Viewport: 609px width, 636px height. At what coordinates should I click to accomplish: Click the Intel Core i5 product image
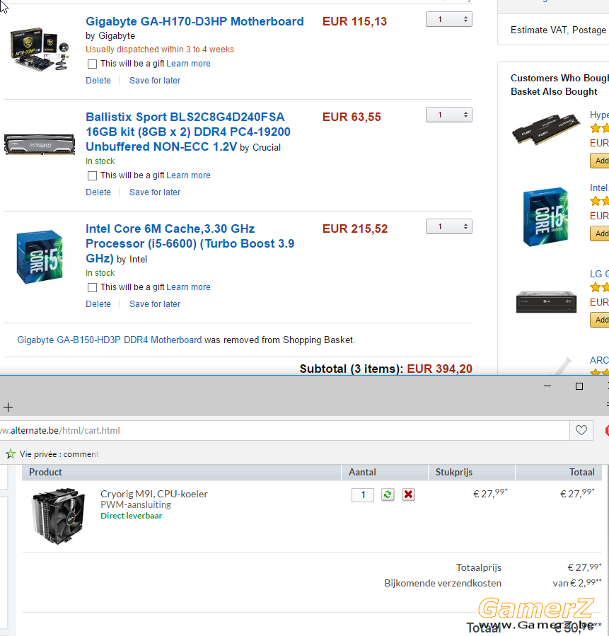40,257
